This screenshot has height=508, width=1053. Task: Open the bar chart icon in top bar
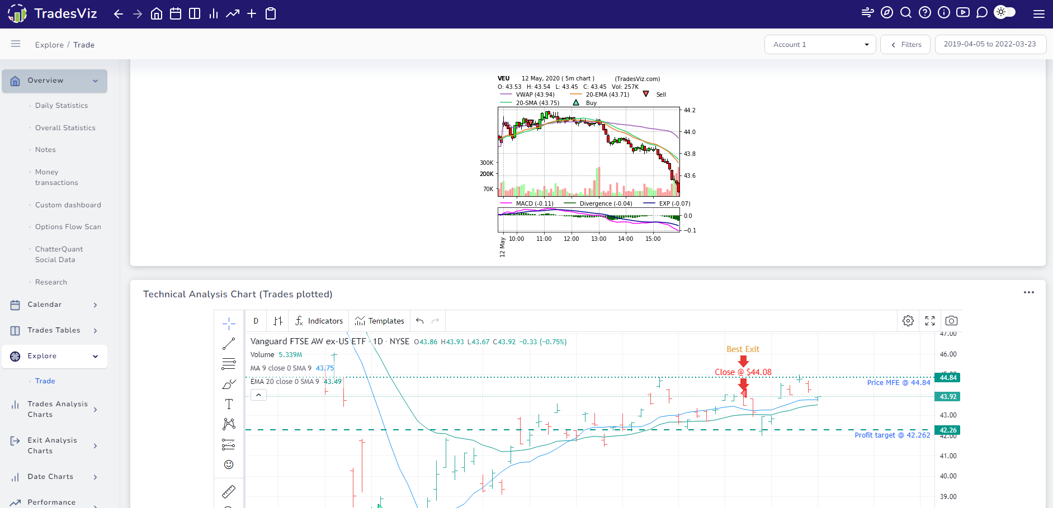point(214,14)
